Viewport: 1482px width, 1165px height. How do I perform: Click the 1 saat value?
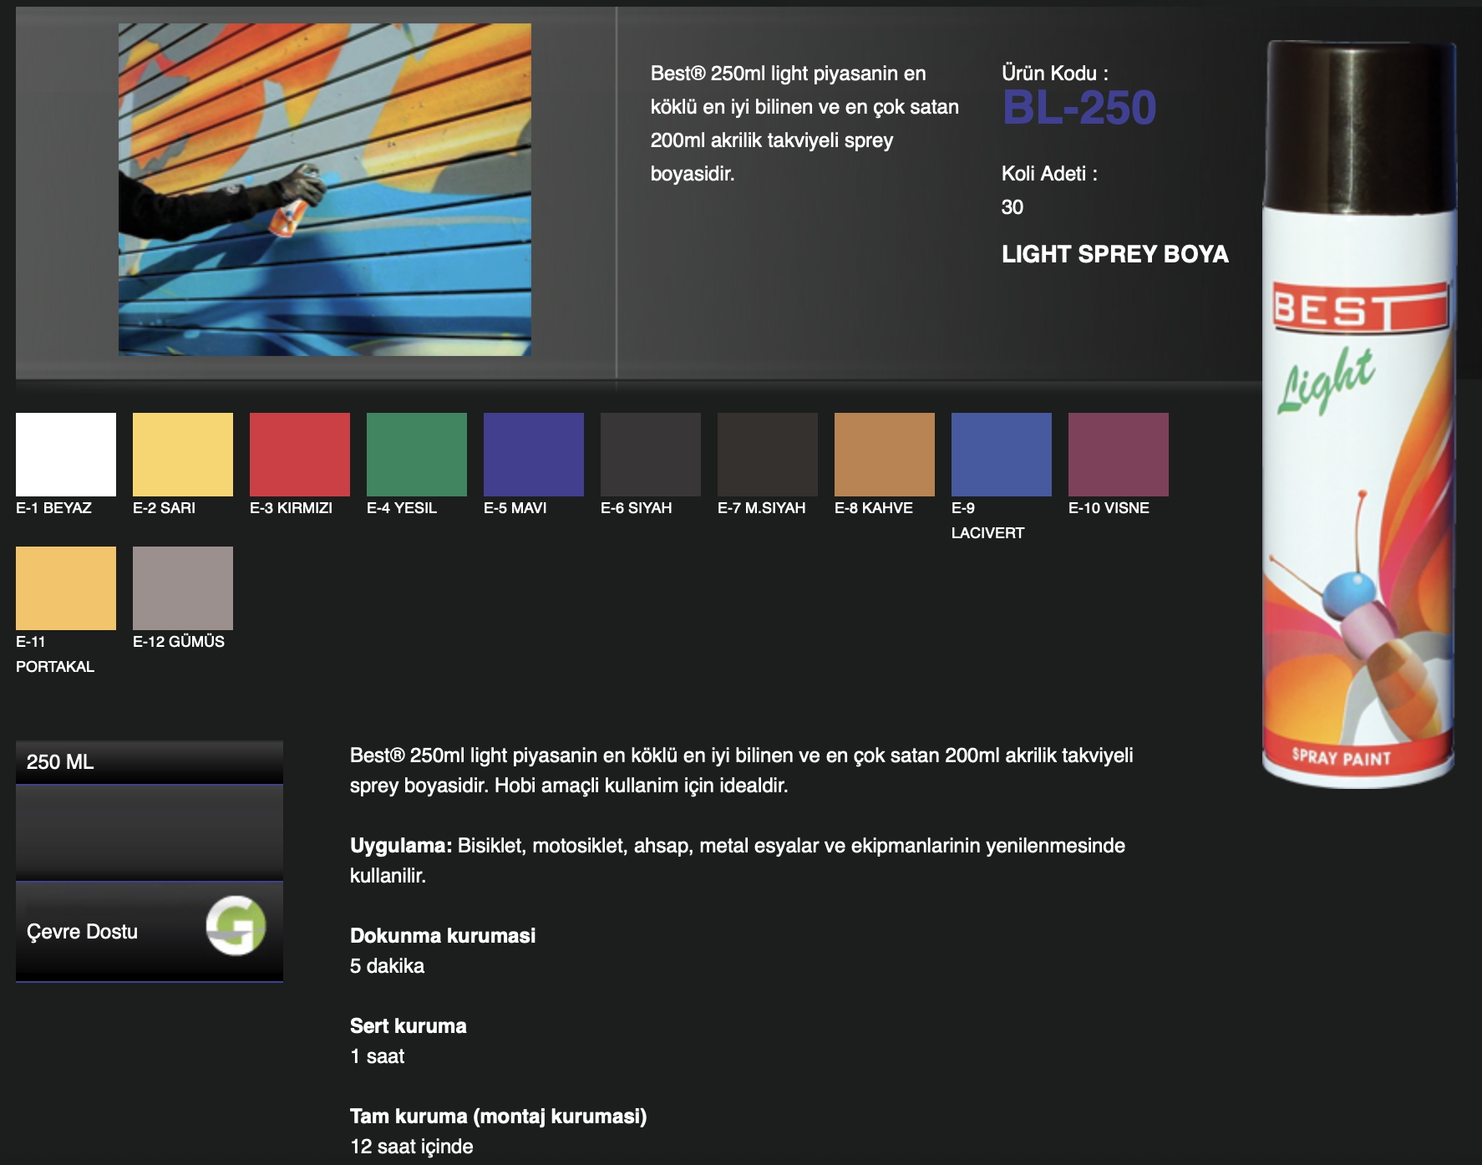tap(377, 1056)
